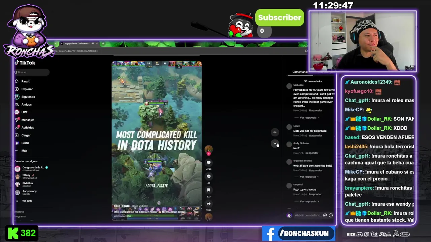The height and width of the screenshot is (242, 431).
Task: Go to previous video with up chevron
Action: (x=275, y=132)
